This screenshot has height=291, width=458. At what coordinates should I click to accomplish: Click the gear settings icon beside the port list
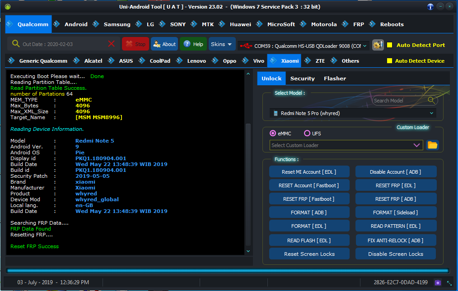pos(378,45)
